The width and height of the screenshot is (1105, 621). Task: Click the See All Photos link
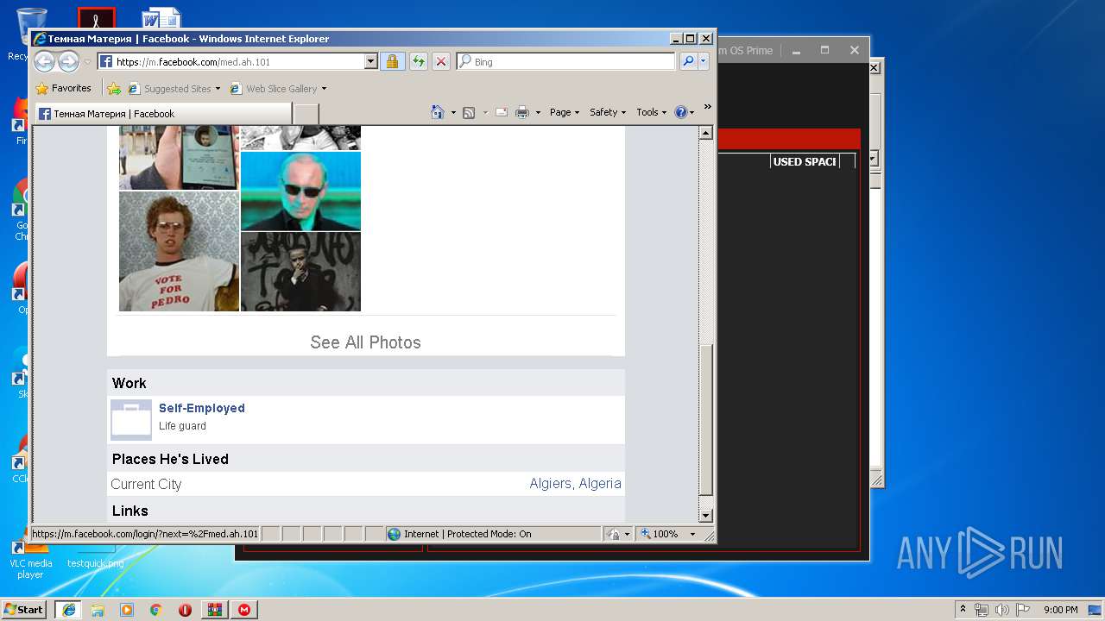365,342
